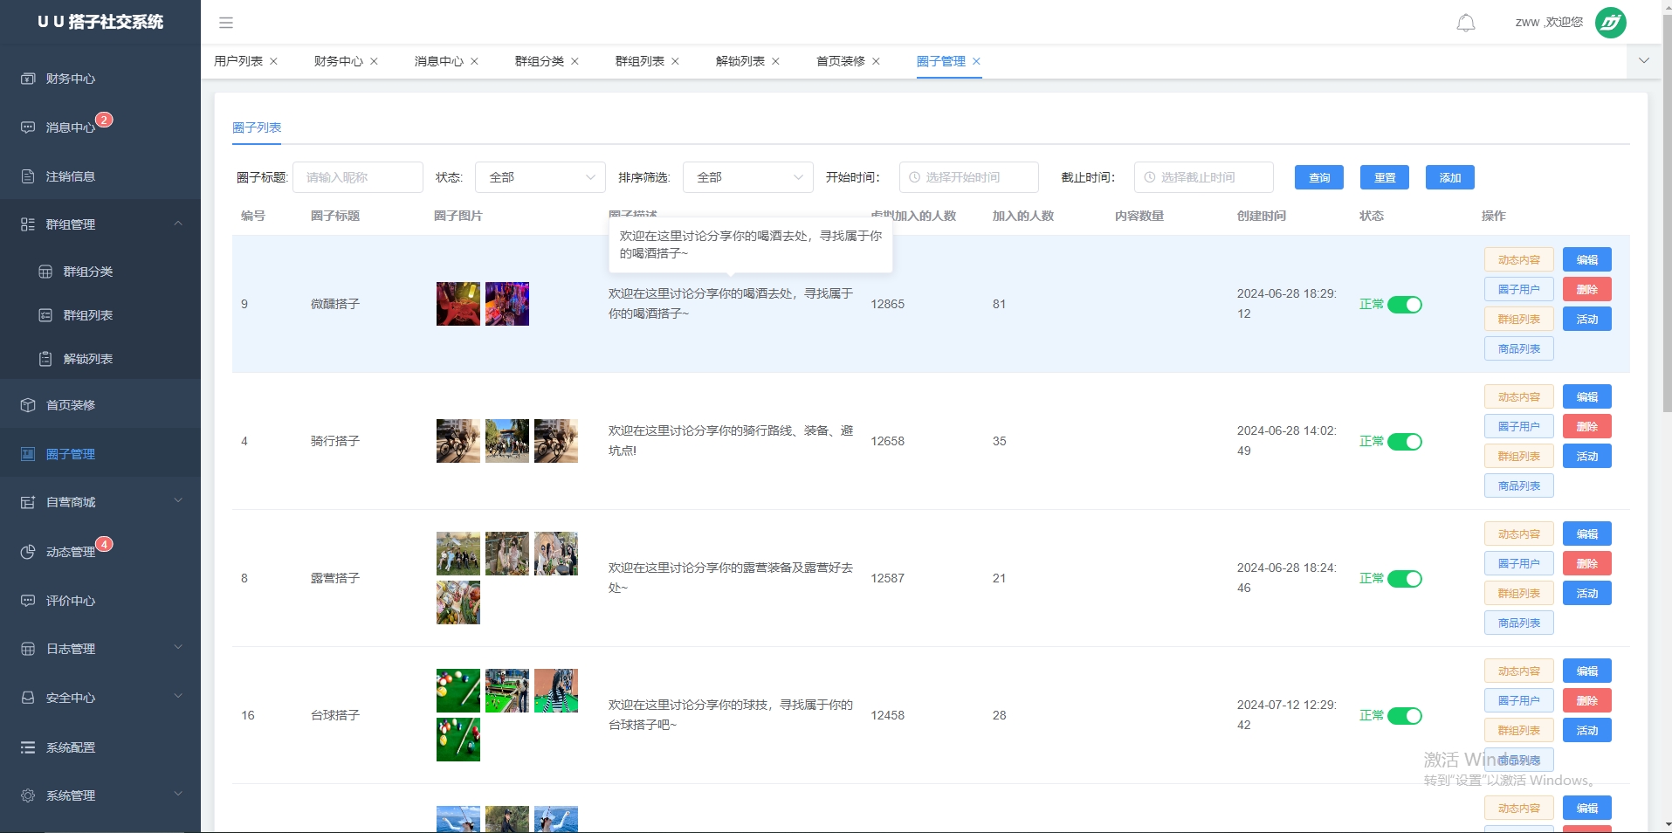Expand the 自营商城 menu chevron

[x=178, y=501]
